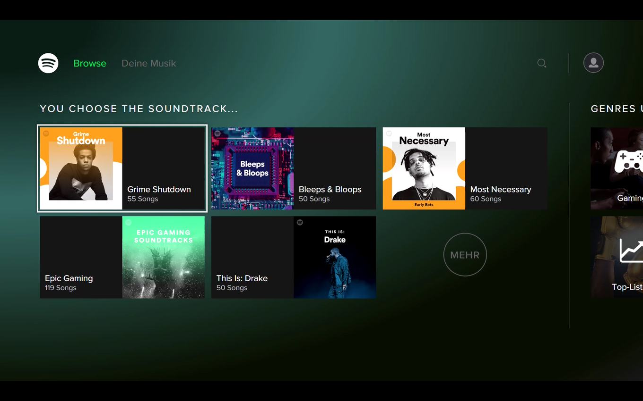This screenshot has width=643, height=401.
Task: Switch to the Deine Musik tab
Action: [x=148, y=63]
